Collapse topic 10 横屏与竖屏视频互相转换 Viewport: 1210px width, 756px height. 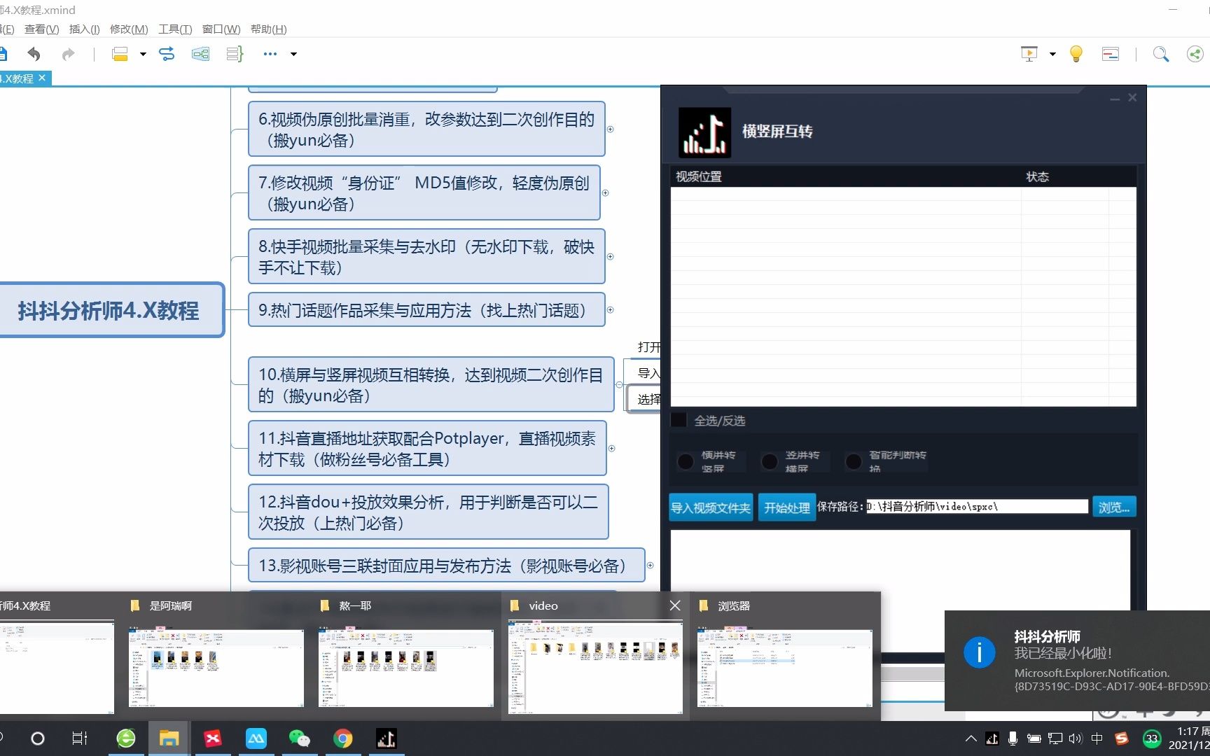(x=619, y=385)
